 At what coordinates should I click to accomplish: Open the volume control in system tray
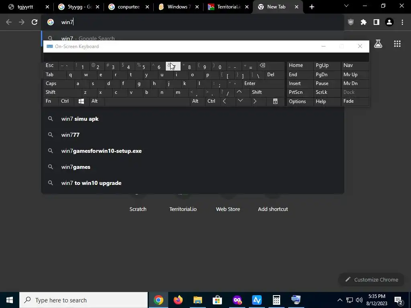(359, 300)
